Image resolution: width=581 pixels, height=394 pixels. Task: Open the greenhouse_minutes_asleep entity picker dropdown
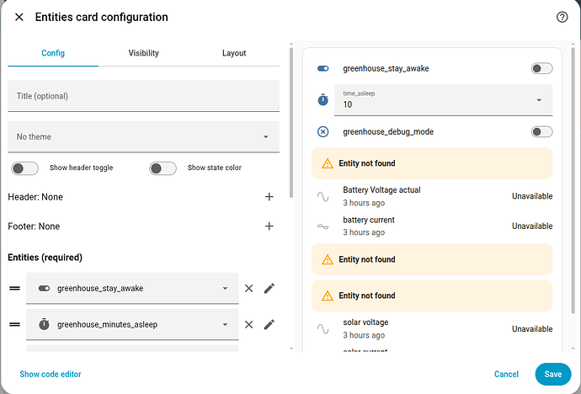tap(132, 324)
